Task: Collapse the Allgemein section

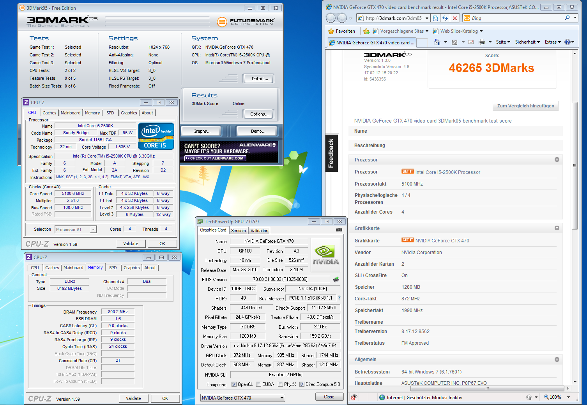Action: (557, 359)
